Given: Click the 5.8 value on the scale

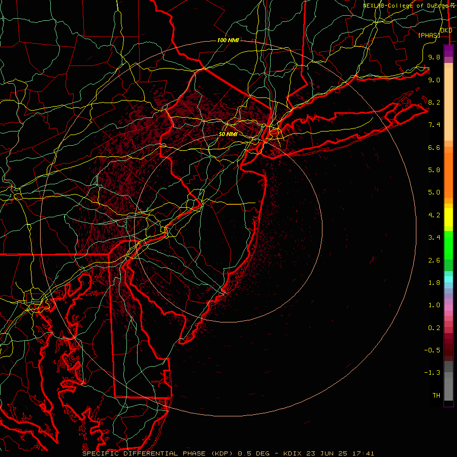Looking at the screenshot, I should 434,170.
